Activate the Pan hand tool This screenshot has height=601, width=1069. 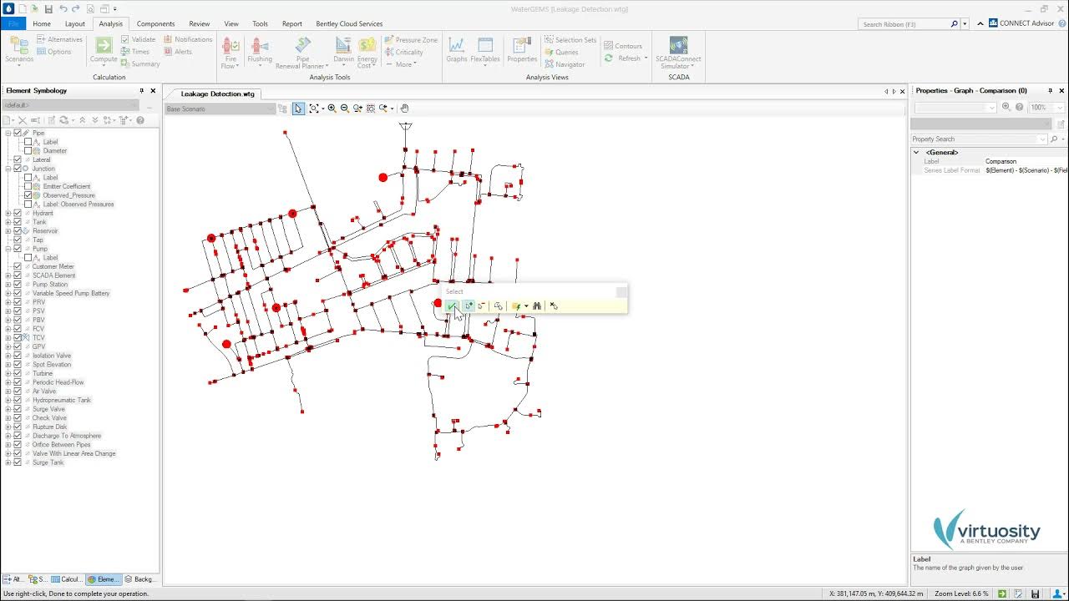404,109
